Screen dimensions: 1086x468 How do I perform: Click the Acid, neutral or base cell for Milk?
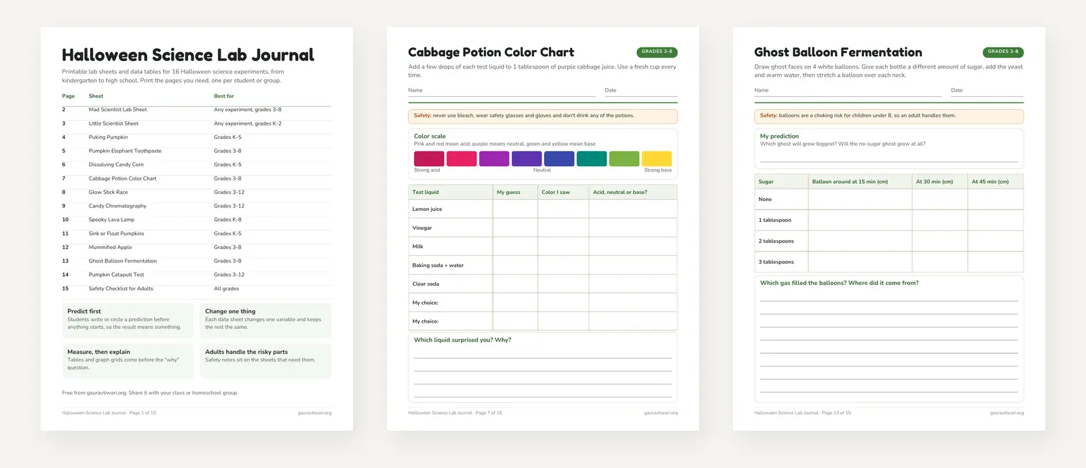633,246
